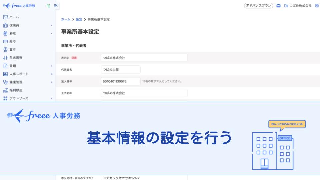This screenshot has height=180, width=320.
Task: Select 賞与 in the sidebar menu
Action: pos(13,50)
